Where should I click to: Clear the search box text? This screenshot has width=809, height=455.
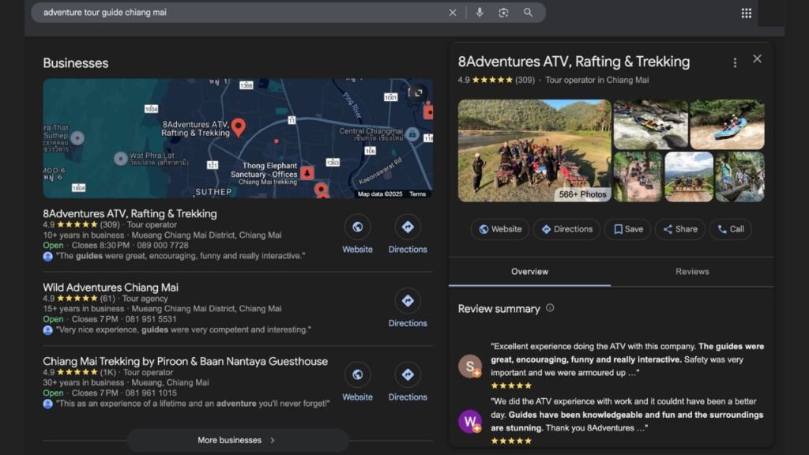coord(453,13)
